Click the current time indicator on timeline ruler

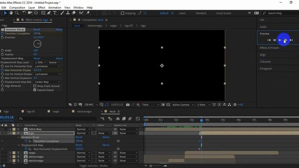coord(201,120)
